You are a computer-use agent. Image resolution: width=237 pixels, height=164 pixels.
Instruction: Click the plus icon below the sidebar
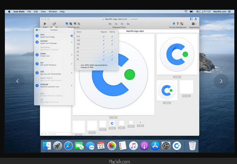(42, 134)
